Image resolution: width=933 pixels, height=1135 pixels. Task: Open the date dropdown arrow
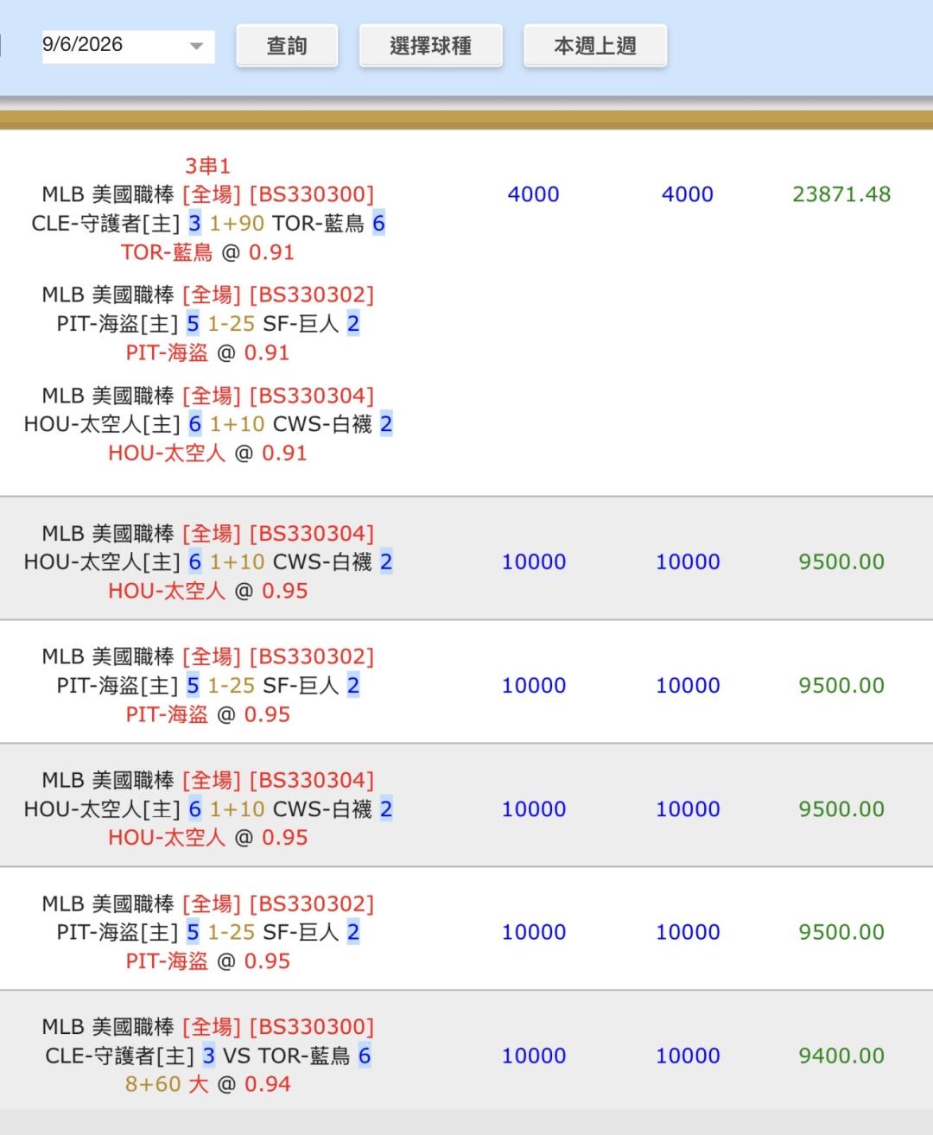pyautogui.click(x=196, y=46)
